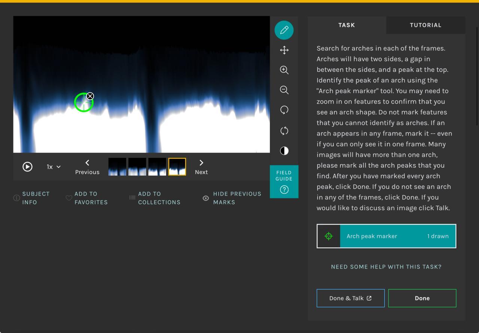Viewport: 479px width, 333px height.
Task: Open the Field Guide
Action: [x=284, y=182]
